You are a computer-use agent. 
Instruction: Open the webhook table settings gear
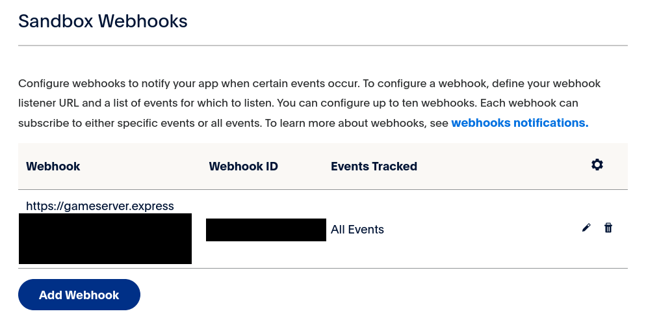pyautogui.click(x=597, y=165)
